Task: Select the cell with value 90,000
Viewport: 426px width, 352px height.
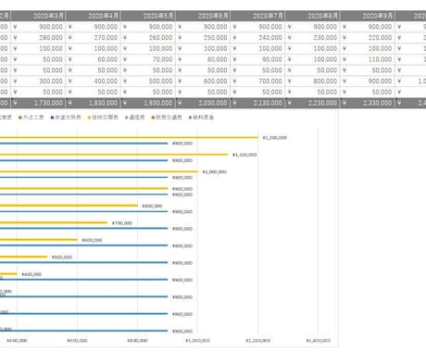Action: (257, 59)
